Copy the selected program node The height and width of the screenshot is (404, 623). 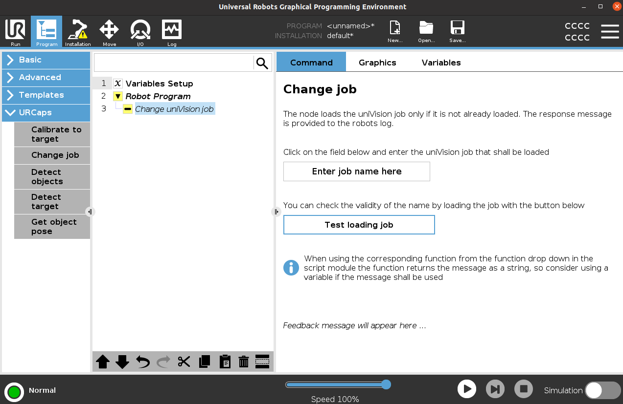(x=205, y=362)
